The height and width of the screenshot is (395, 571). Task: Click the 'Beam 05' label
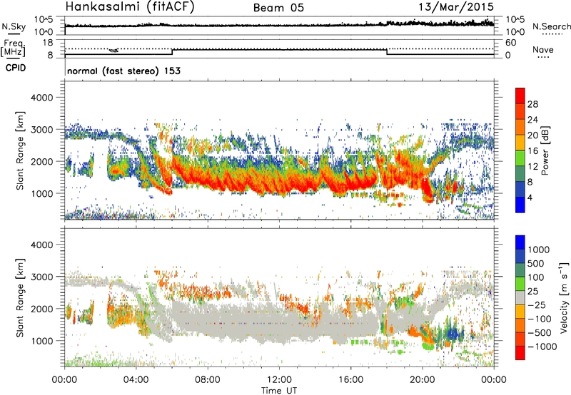coord(278,8)
